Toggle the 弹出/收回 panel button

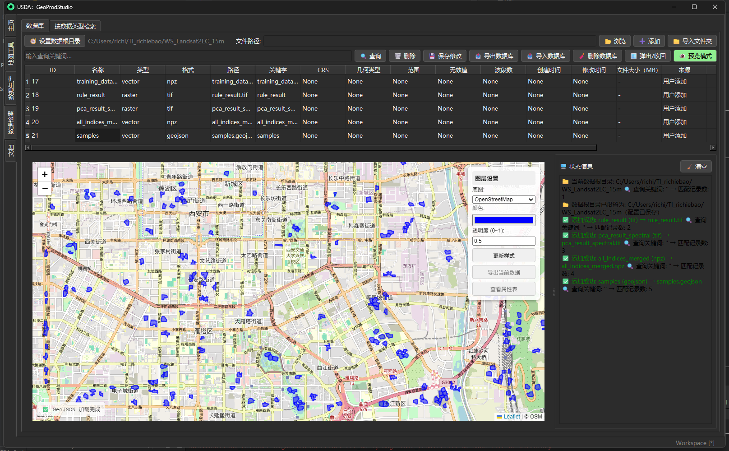pos(647,56)
